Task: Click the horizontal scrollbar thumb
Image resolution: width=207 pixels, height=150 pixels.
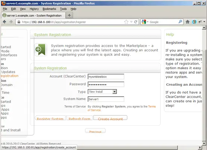Action: 127,147
